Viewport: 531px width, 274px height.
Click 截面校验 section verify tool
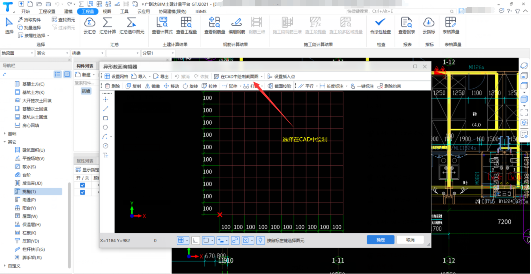tap(279, 86)
